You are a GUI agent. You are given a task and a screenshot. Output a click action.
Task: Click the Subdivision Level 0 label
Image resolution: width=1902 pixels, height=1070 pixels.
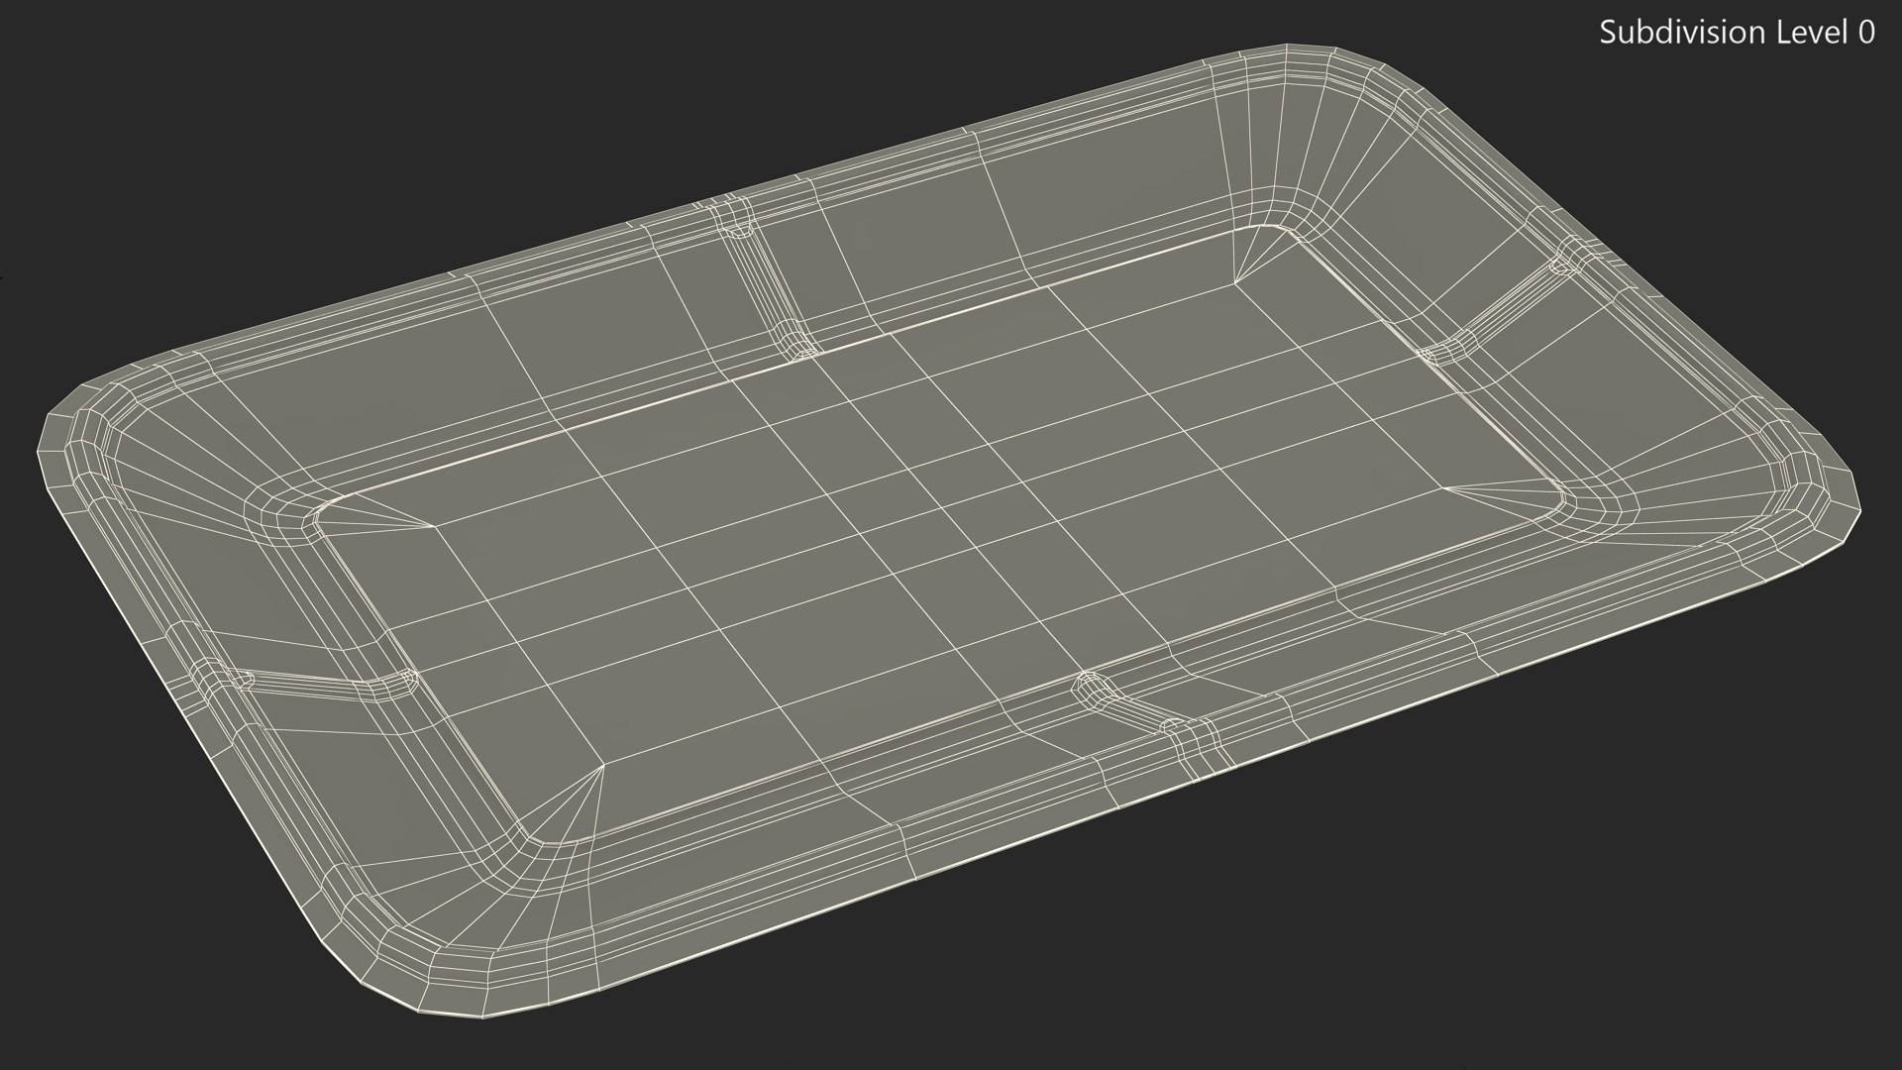tap(1737, 33)
